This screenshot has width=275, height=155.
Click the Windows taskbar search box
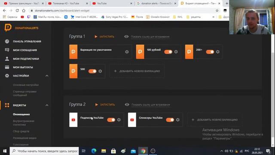point(44,151)
